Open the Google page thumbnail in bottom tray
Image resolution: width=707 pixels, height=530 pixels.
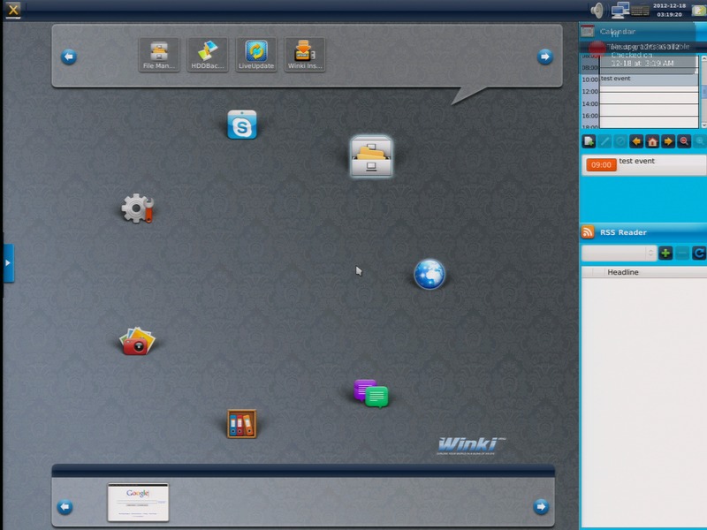tap(138, 502)
